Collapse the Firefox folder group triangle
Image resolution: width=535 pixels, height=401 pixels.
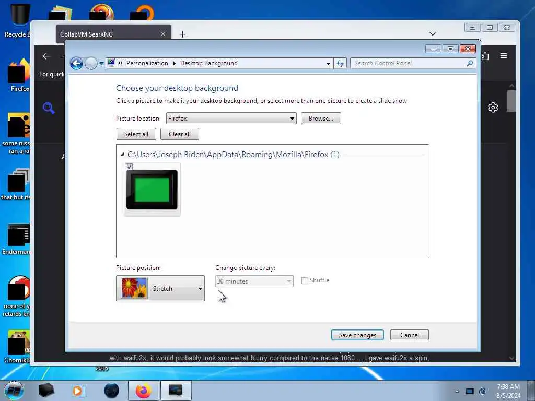coord(122,155)
